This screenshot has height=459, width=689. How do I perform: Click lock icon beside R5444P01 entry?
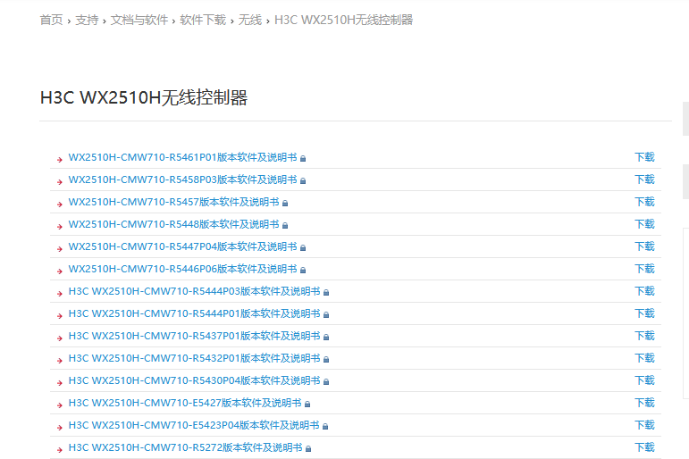coord(326,315)
